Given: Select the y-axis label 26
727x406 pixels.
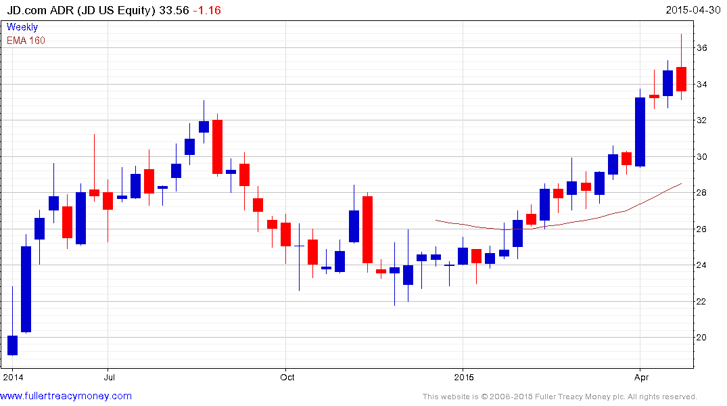Looking at the screenshot, I should pos(701,229).
